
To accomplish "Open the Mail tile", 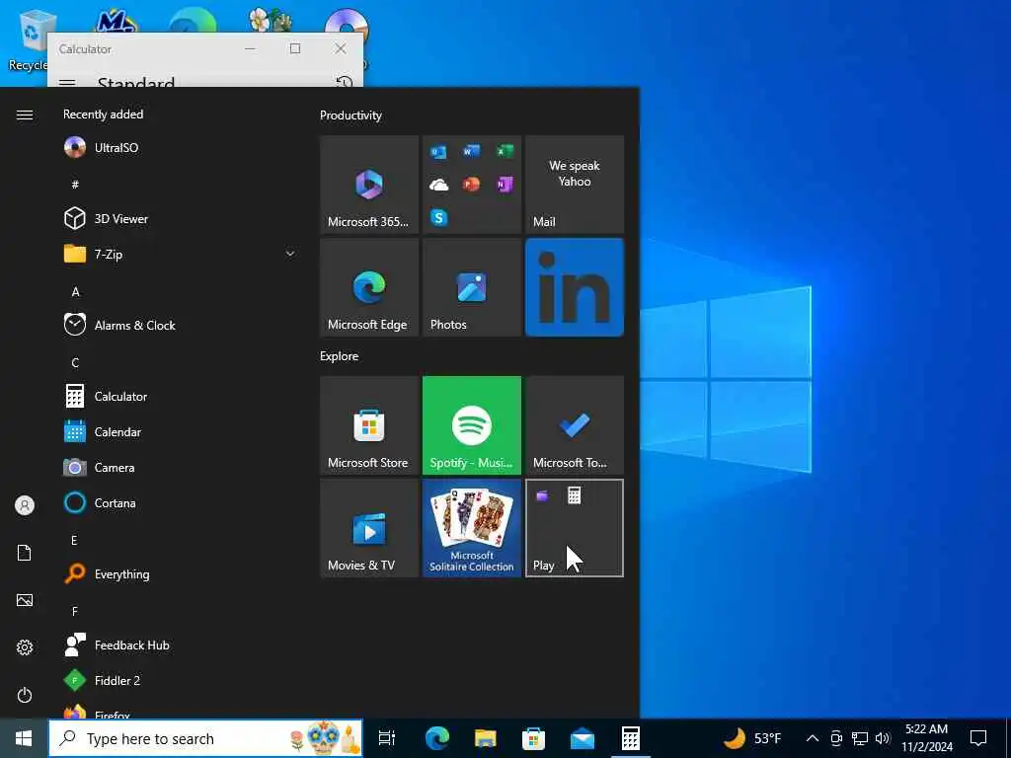I will [575, 185].
